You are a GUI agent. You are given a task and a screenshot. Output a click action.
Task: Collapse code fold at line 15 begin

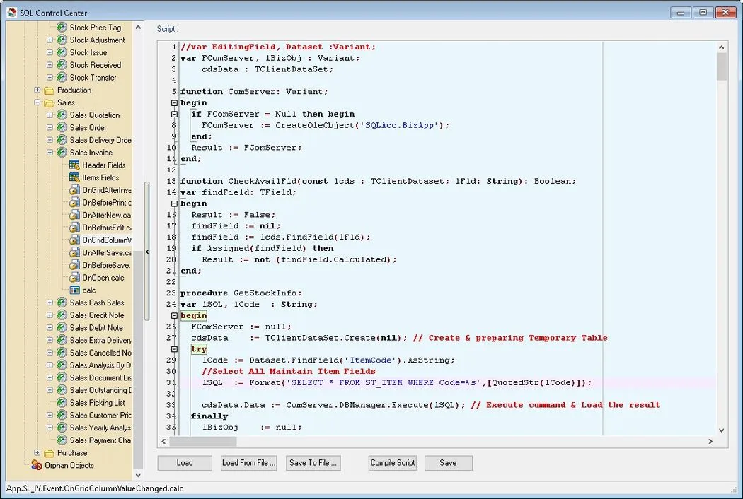174,204
